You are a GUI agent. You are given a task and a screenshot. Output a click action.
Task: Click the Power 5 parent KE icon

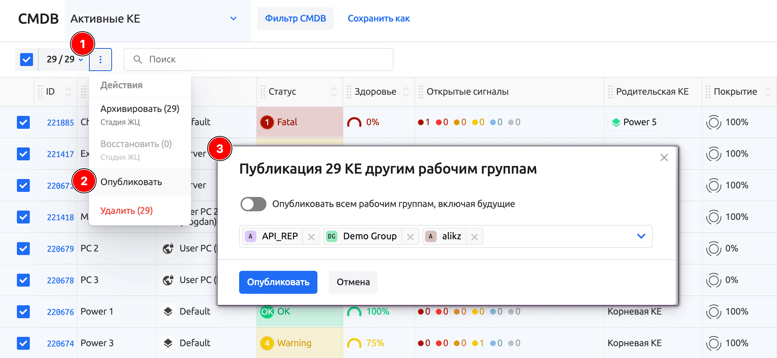pos(616,122)
